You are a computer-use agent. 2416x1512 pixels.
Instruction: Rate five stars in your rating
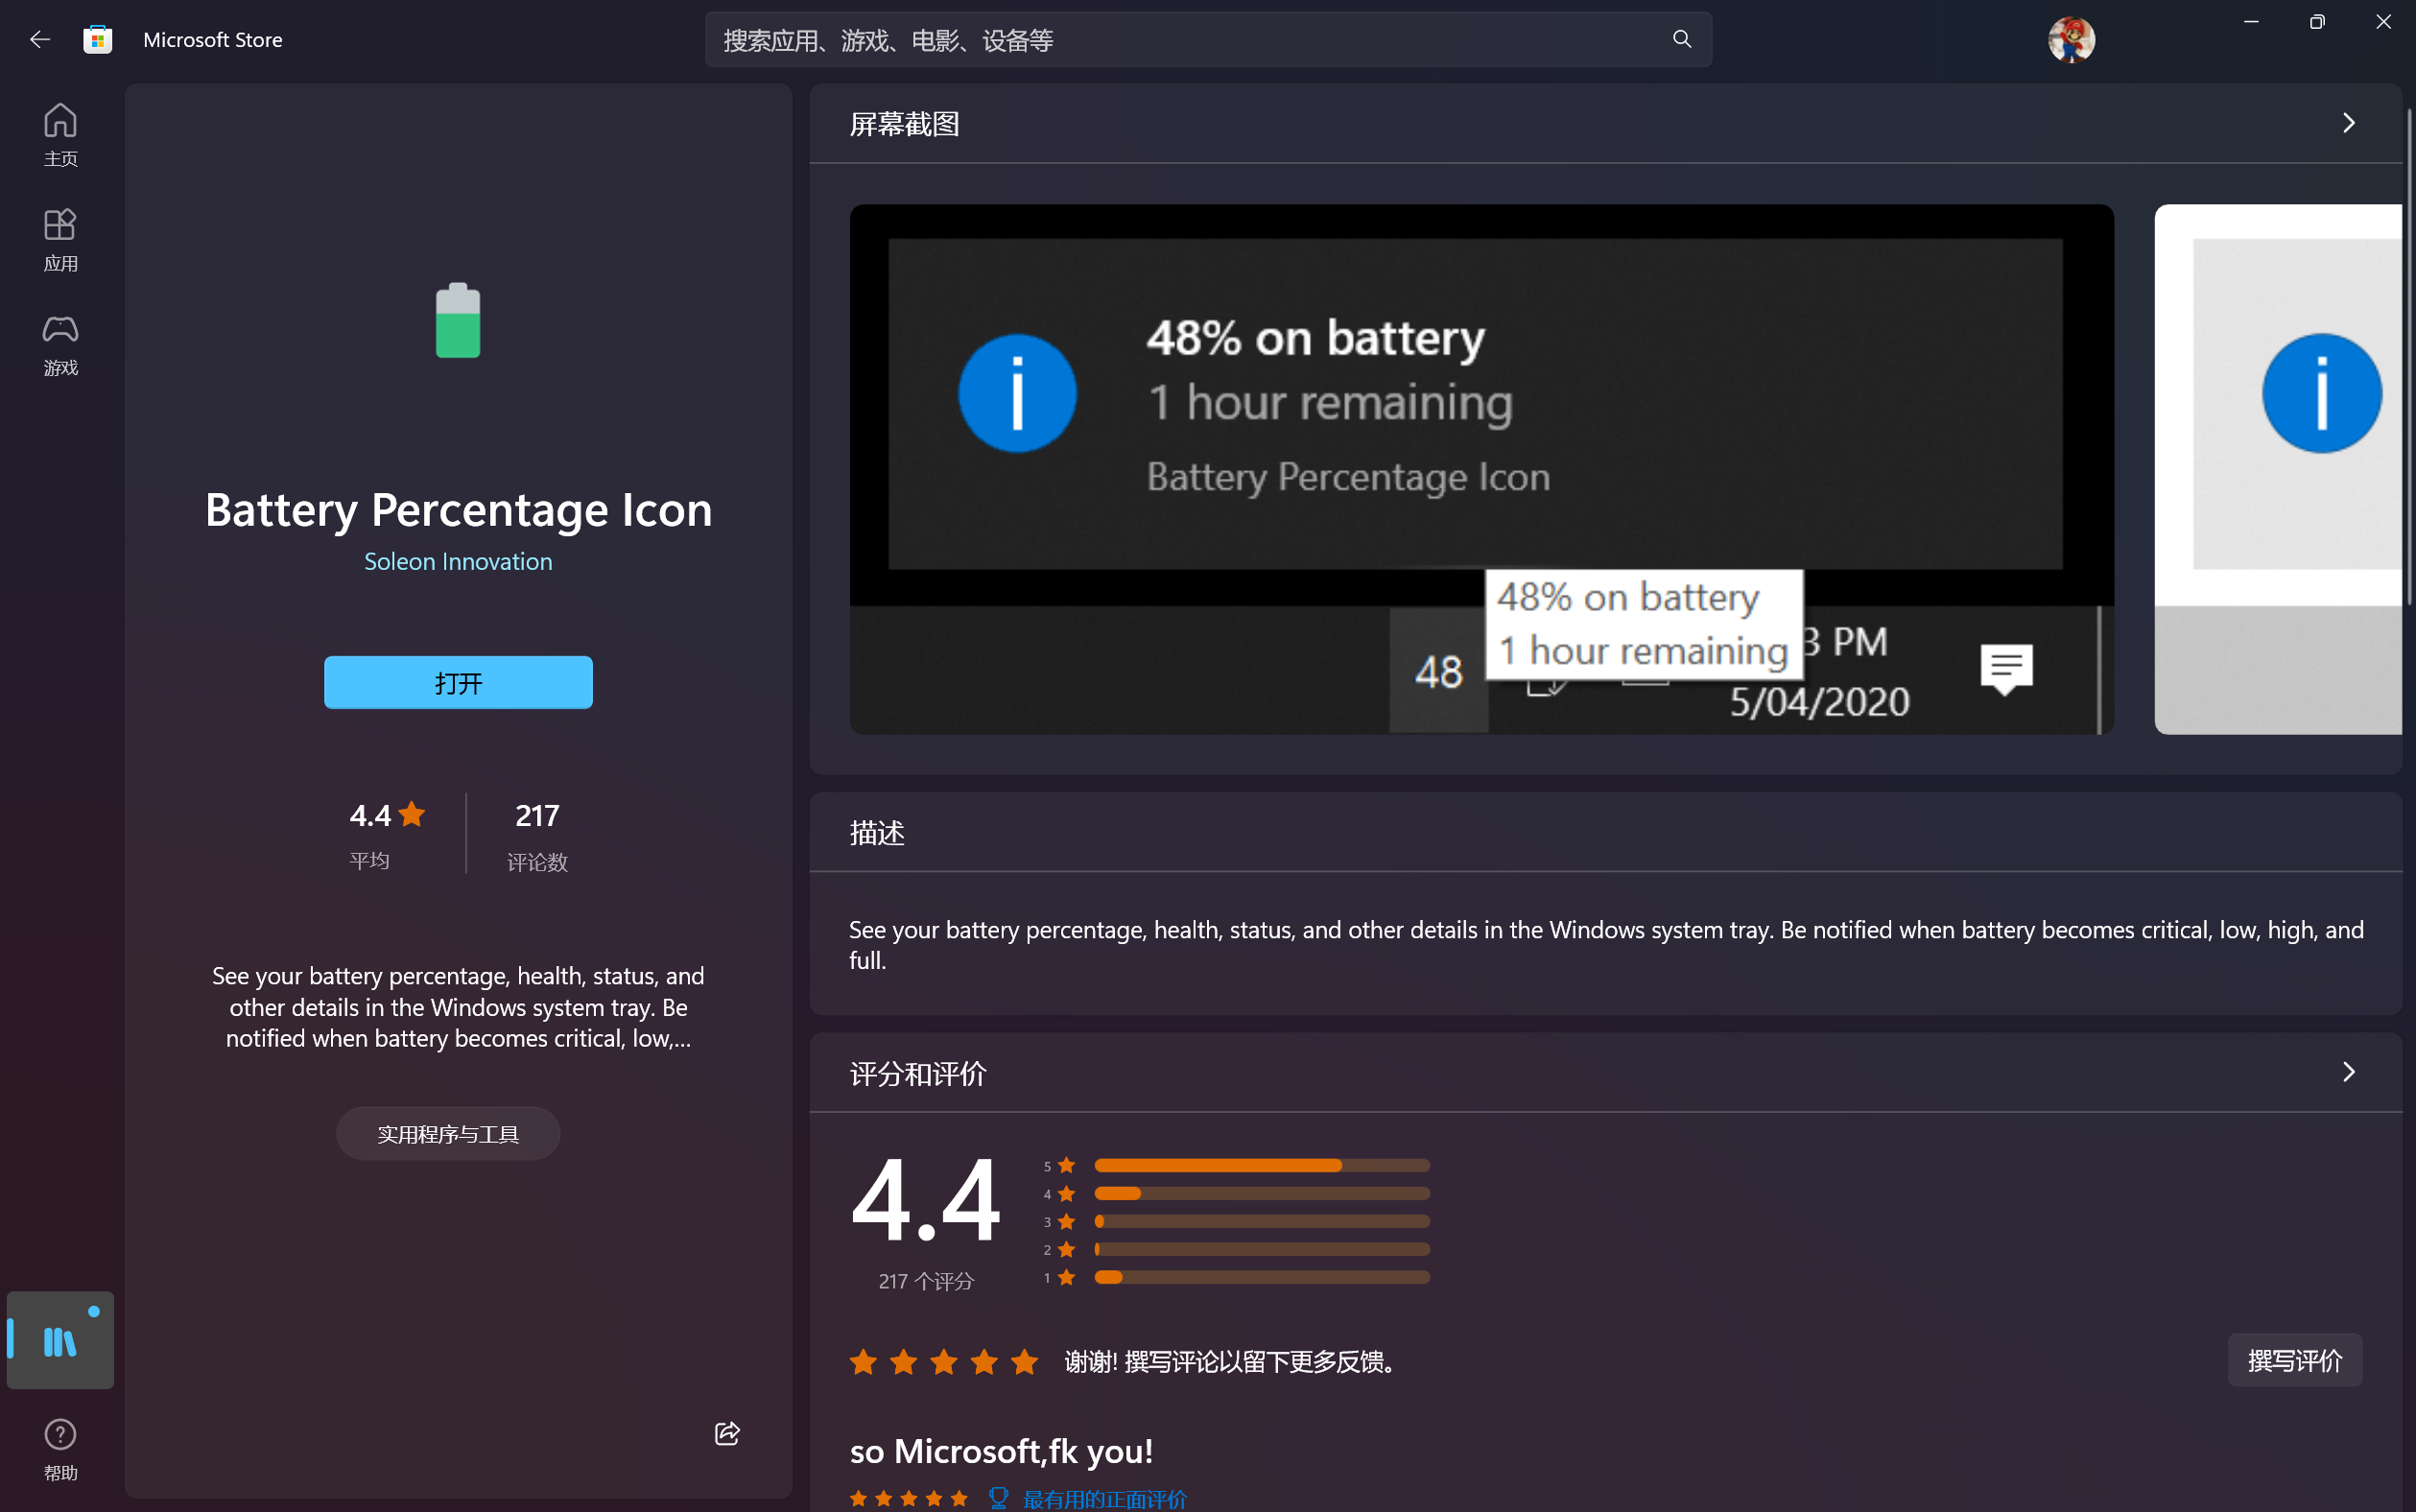pos(1024,1361)
